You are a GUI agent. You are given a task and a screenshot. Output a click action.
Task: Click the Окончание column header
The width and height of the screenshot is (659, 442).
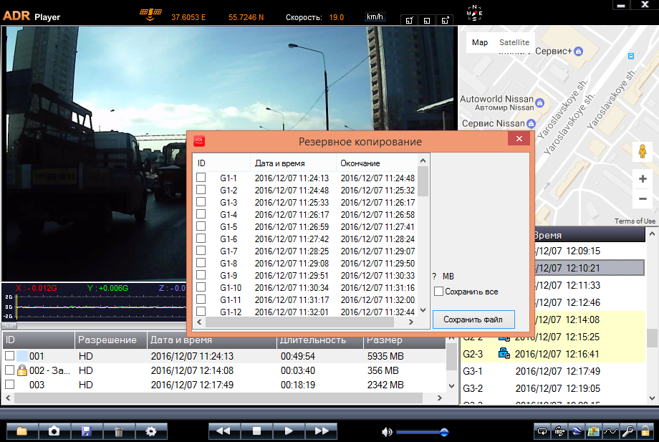point(377,163)
